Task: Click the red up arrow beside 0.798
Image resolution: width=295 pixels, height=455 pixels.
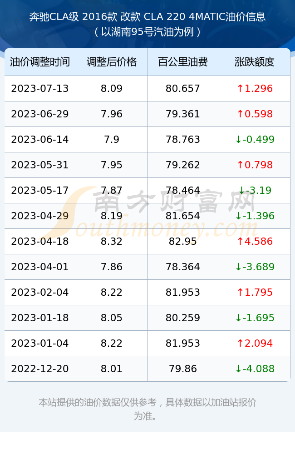Action: [240, 165]
